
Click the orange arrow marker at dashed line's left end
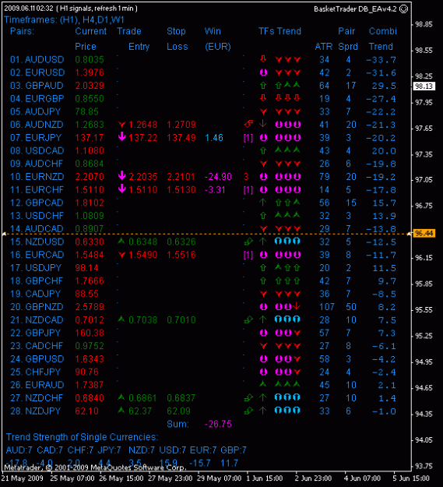tap(4, 234)
